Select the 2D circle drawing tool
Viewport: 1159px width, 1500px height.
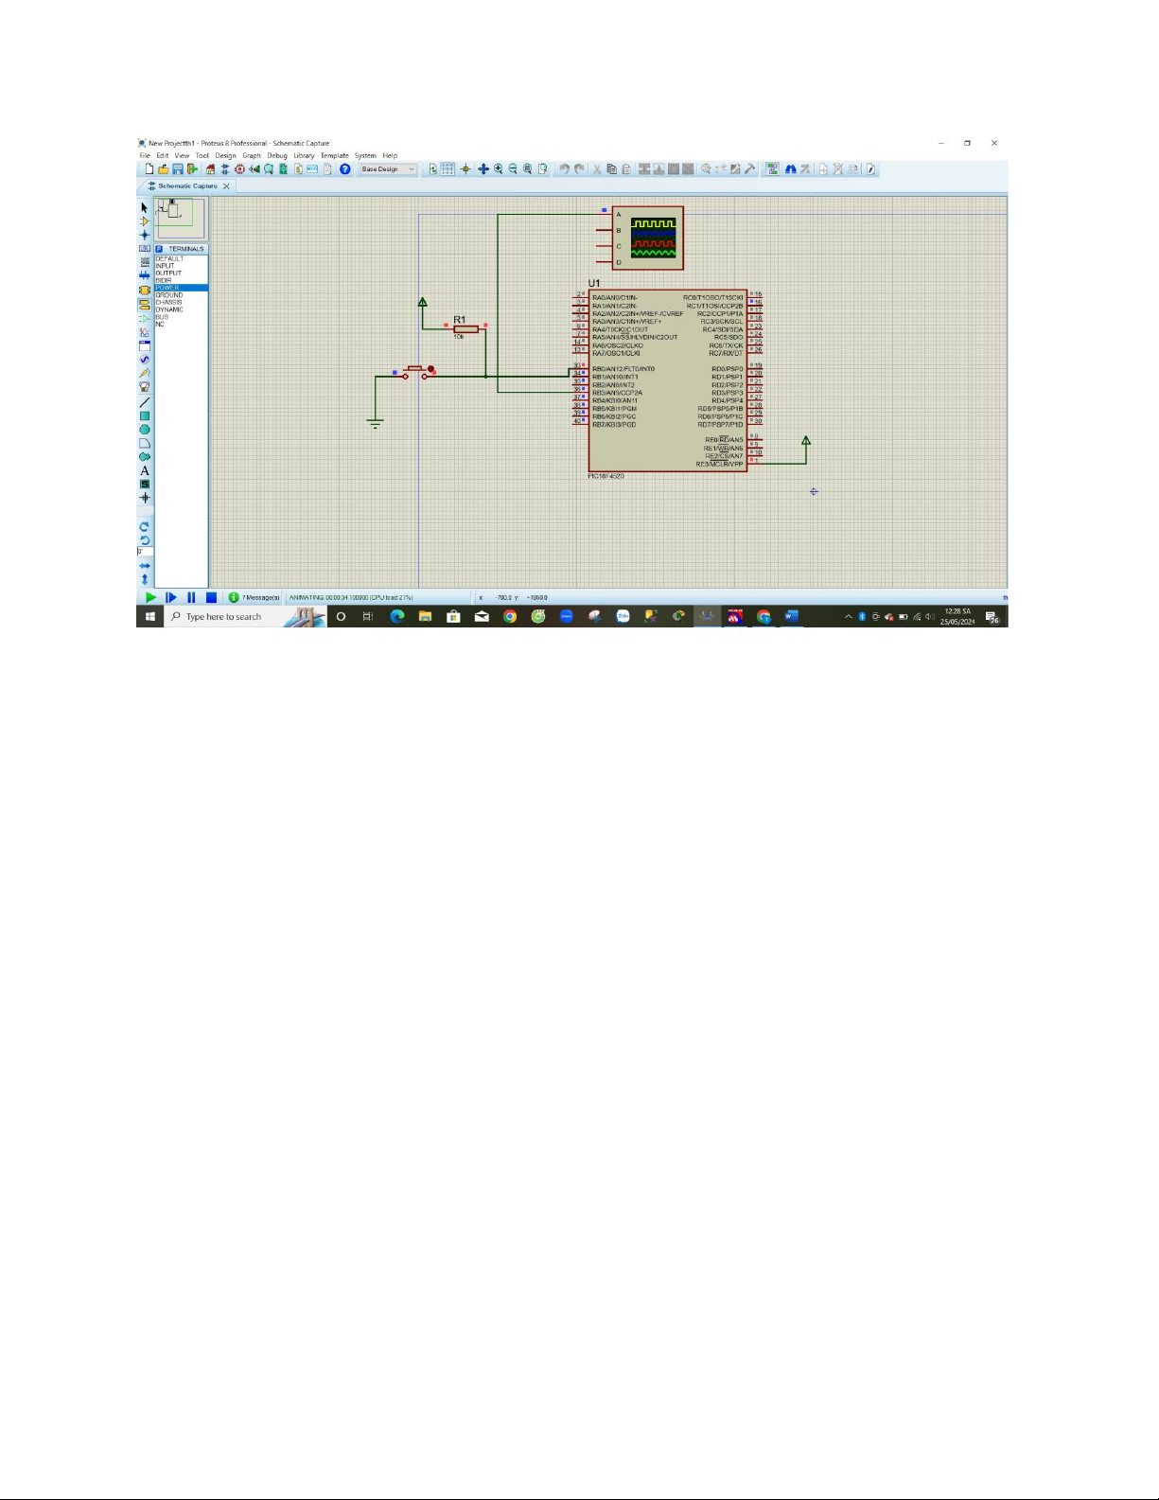coord(145,430)
